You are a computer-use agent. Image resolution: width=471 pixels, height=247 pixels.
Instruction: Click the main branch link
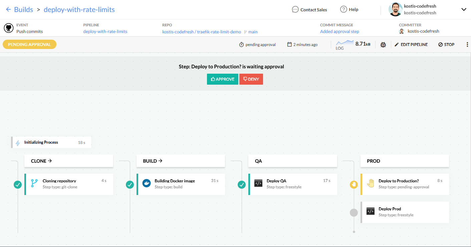(253, 32)
